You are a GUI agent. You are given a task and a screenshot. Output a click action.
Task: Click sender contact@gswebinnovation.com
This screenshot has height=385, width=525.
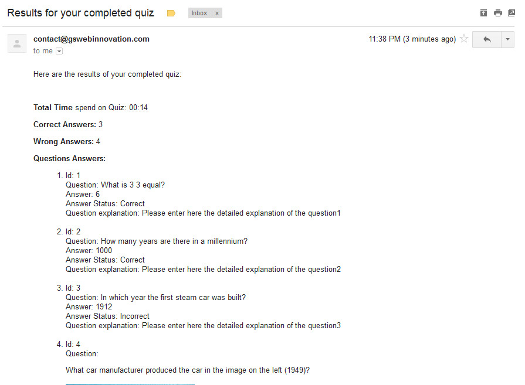(x=92, y=39)
